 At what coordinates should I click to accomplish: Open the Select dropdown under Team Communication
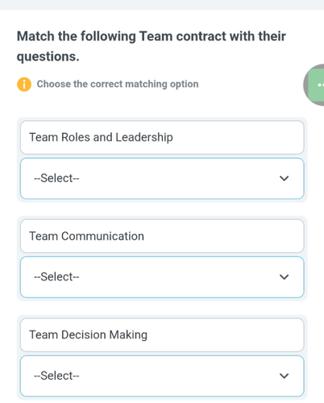pyautogui.click(x=162, y=277)
